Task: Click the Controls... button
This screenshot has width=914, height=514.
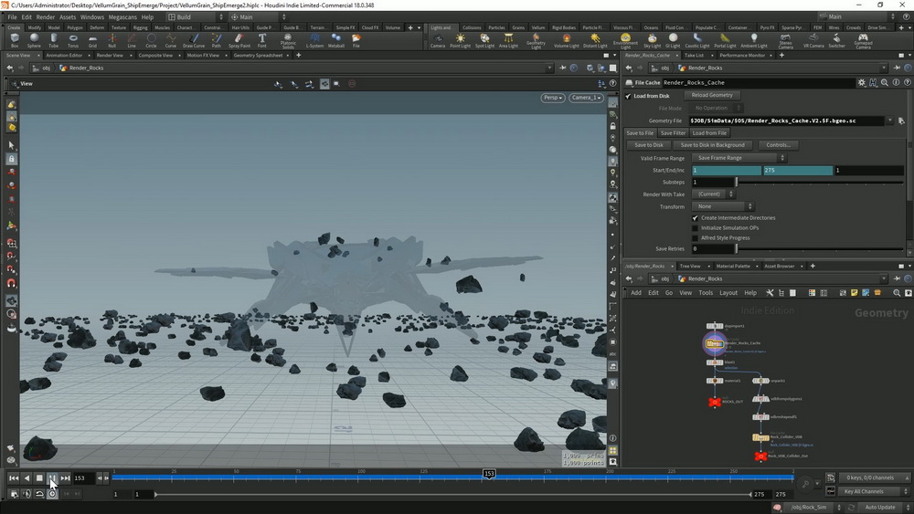Action: [778, 145]
